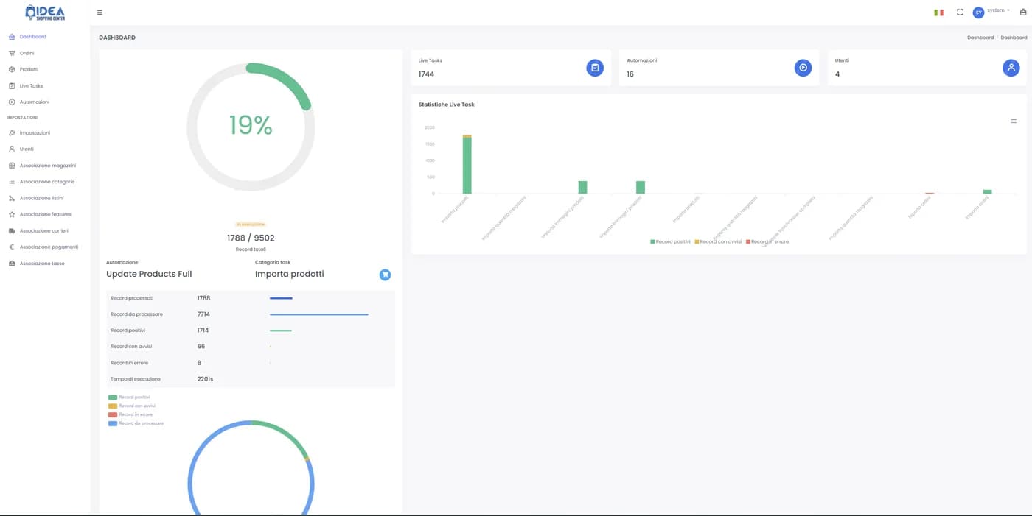The width and height of the screenshot is (1032, 516).
Task: Click the Automazioni card play icon
Action: (x=803, y=68)
